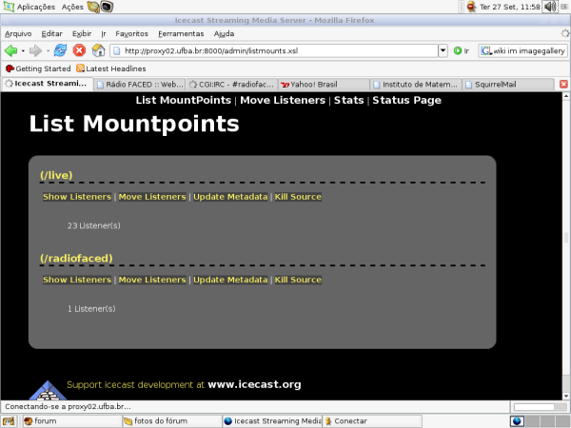Reload the page with the refresh icon

coord(60,50)
